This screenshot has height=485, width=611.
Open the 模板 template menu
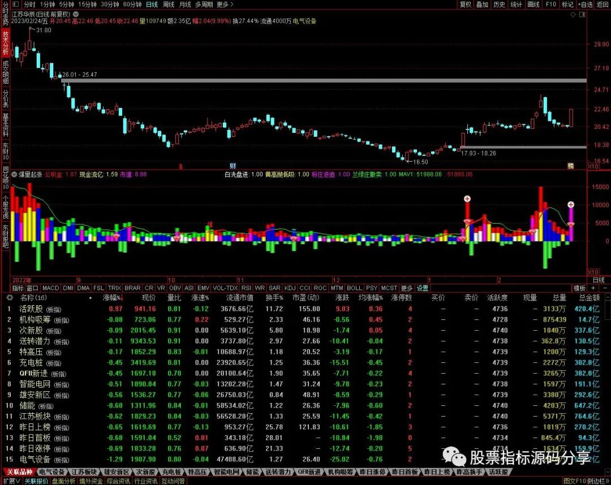coord(579,288)
